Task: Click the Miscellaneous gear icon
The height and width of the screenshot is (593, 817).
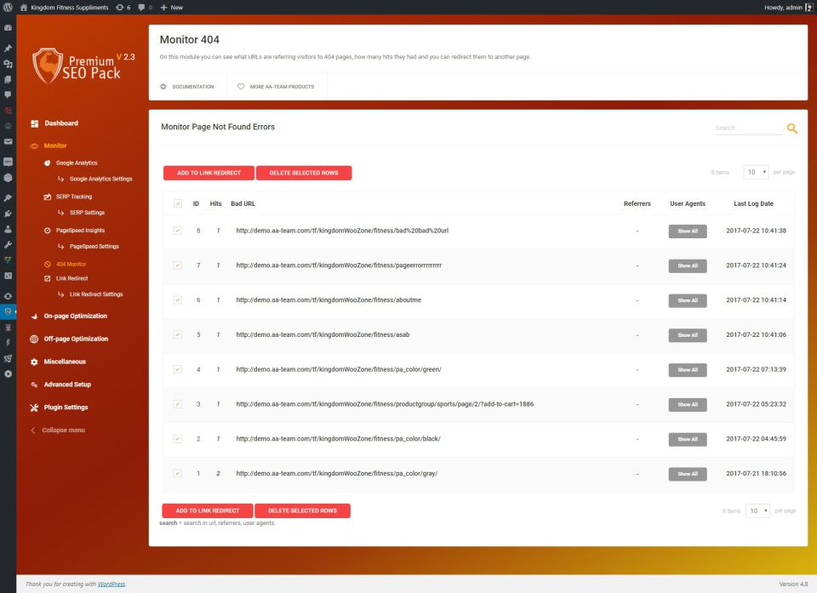Action: [35, 362]
